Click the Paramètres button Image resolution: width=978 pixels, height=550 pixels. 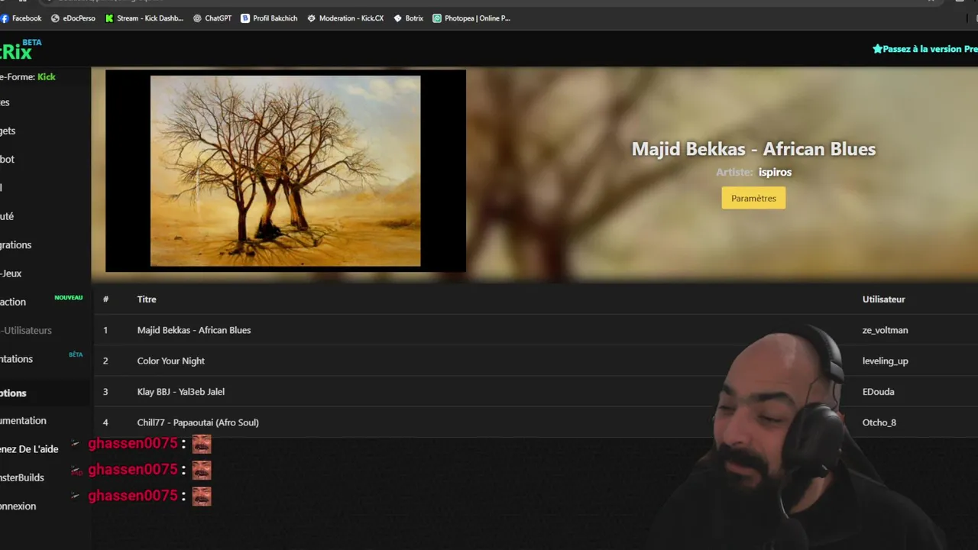(753, 198)
